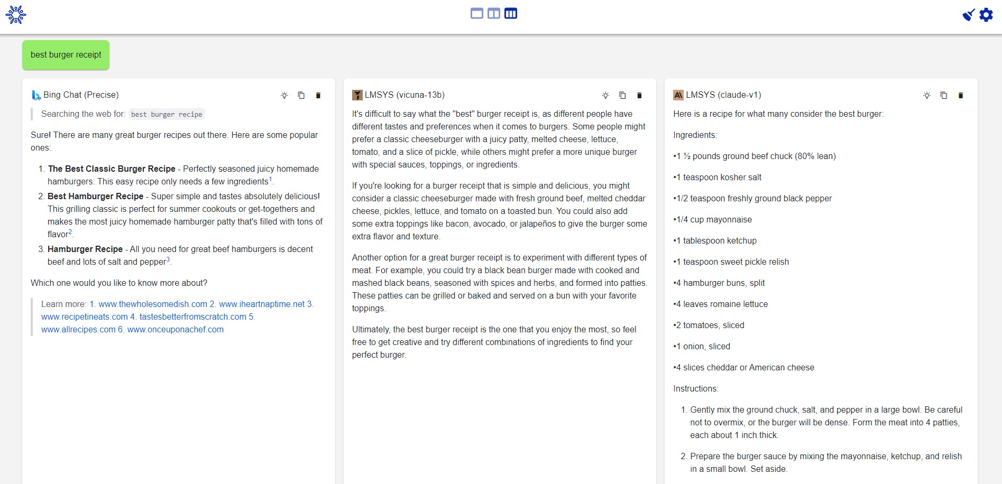Click the 'LMSYS (claude-v1)' card title
1002x484 pixels.
[724, 95]
